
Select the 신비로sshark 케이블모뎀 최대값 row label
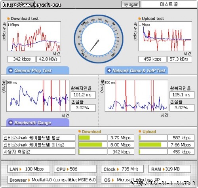tap(39, 145)
